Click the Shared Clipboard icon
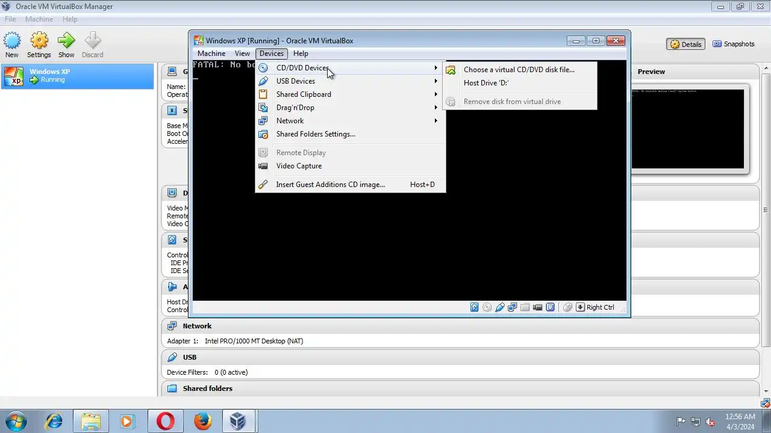 tap(263, 94)
